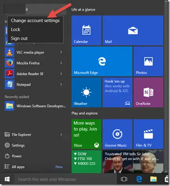Viewport: 170px width, 186px height.
Task: Open Task View on the taskbar
Action: tap(124, 179)
